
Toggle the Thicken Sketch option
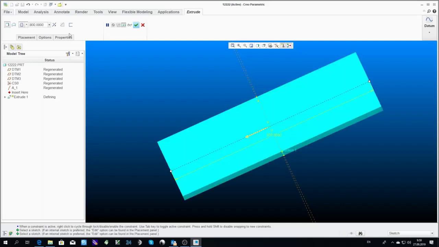click(71, 25)
